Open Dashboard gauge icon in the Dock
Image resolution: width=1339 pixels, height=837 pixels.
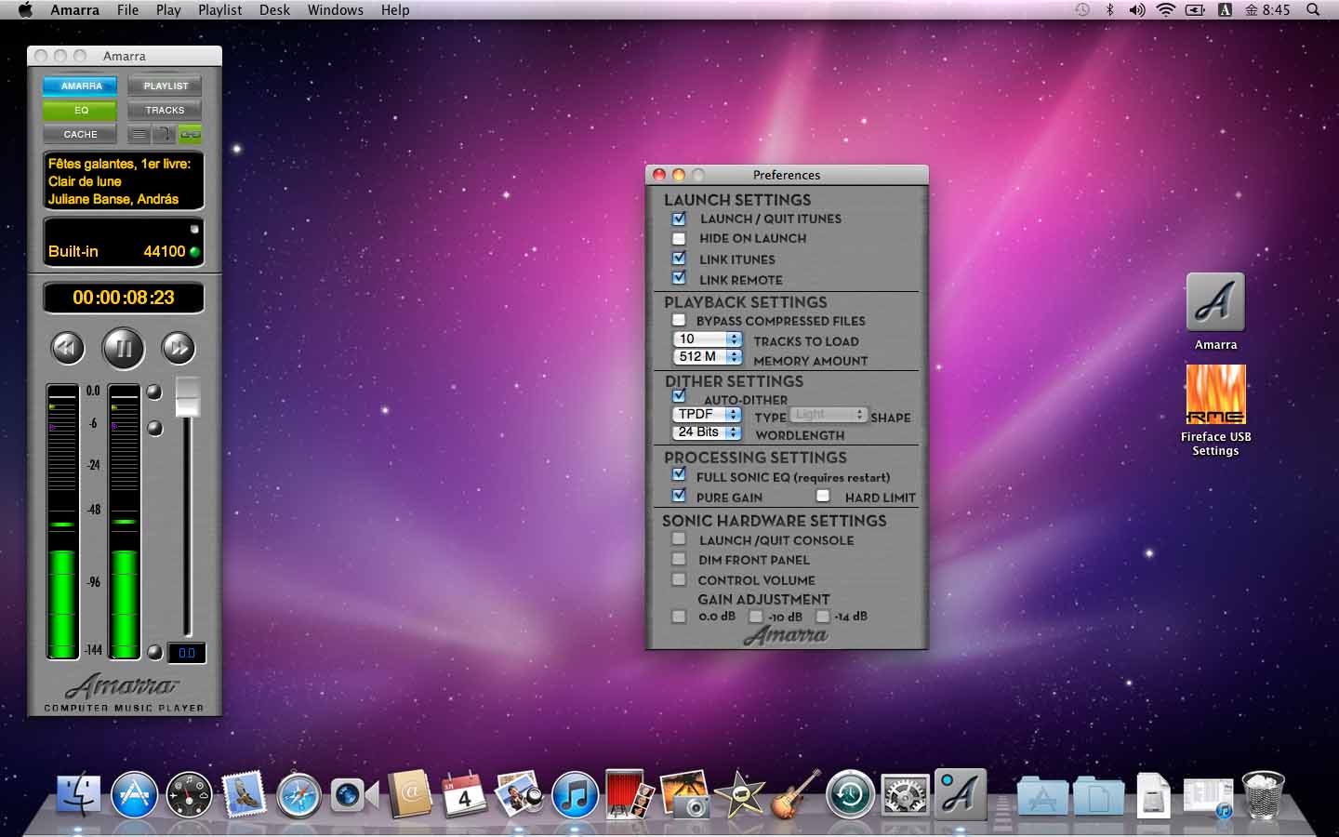click(x=189, y=796)
